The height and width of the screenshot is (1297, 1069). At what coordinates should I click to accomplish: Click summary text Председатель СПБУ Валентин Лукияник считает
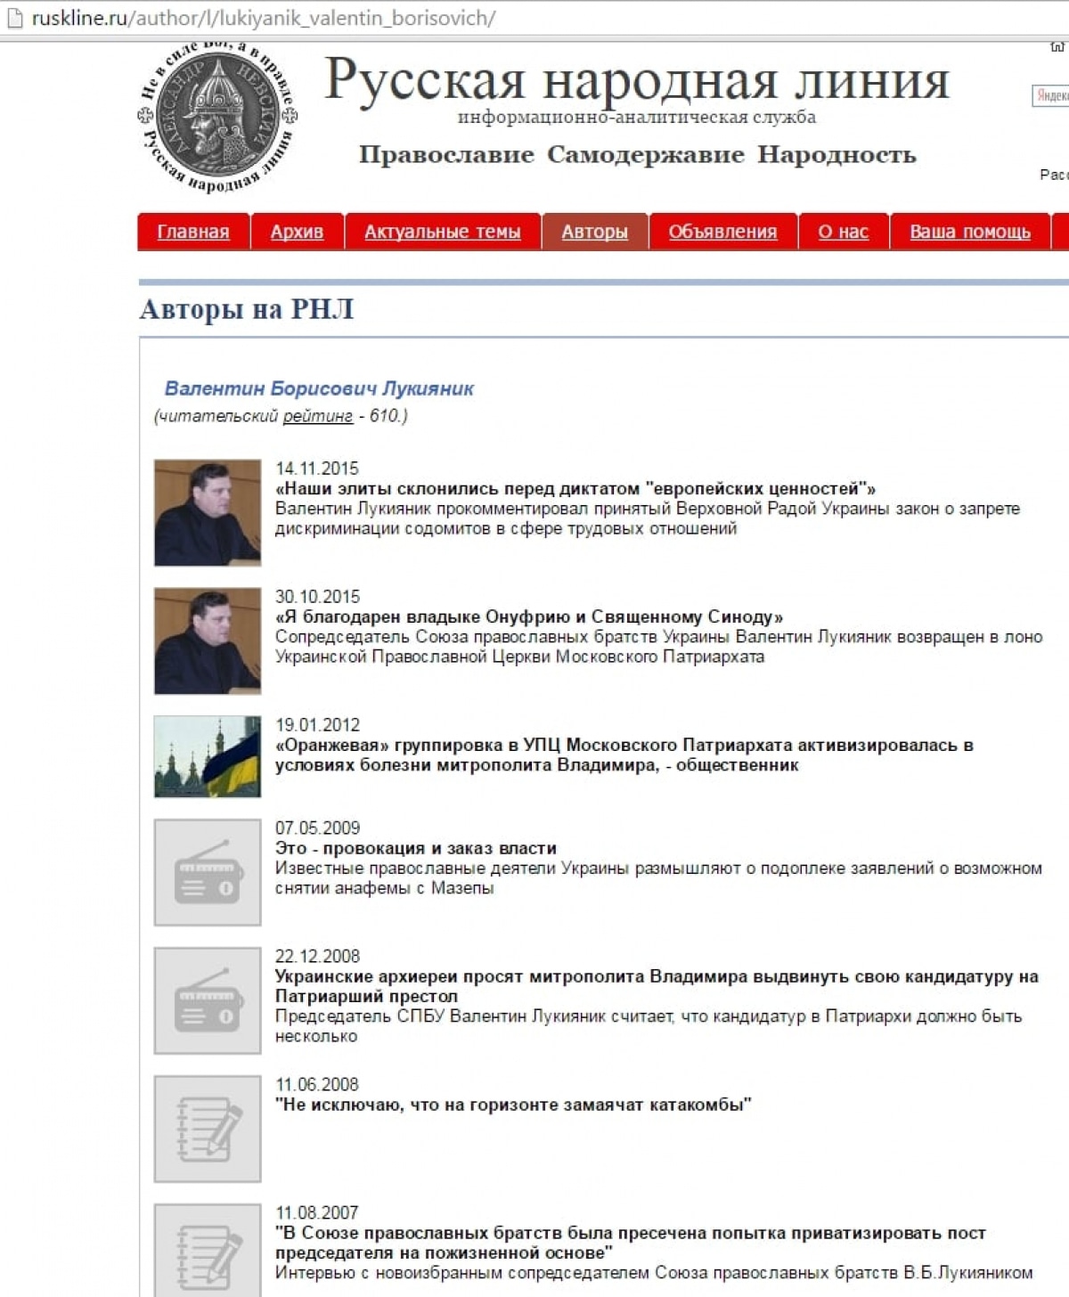pyautogui.click(x=649, y=1026)
